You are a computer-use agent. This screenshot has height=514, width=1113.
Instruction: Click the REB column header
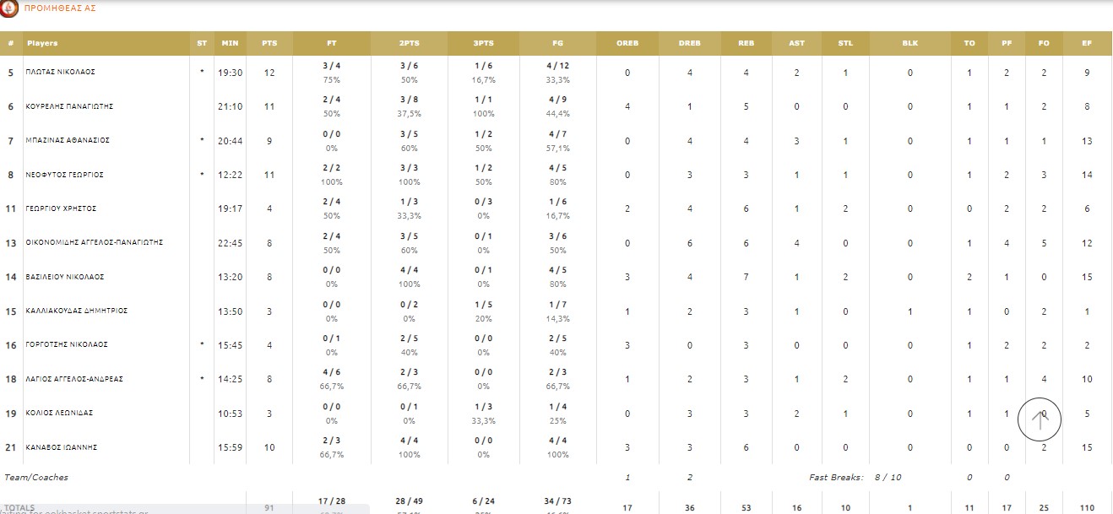pos(746,43)
